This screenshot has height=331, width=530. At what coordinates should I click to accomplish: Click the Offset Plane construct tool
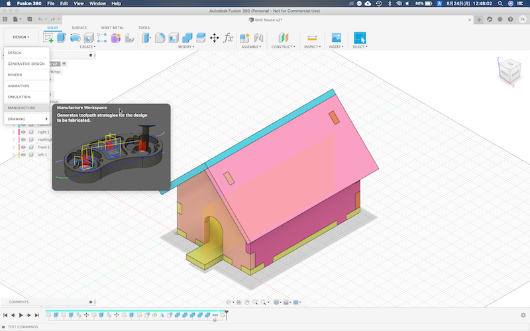(x=284, y=38)
